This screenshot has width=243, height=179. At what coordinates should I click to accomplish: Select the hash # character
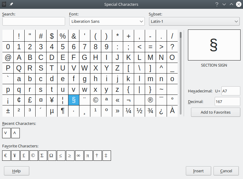pos(41,36)
